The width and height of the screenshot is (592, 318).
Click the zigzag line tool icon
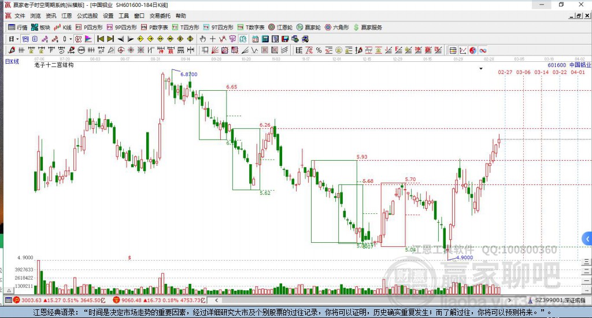point(255,50)
